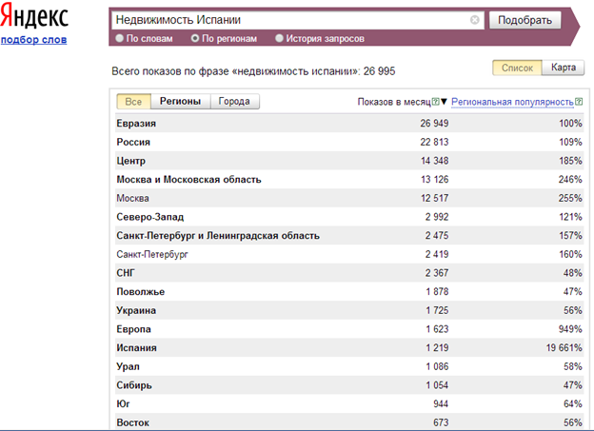Image resolution: width=594 pixels, height=431 pixels.
Task: Click the 949% popularity for Европа
Action: click(x=570, y=329)
